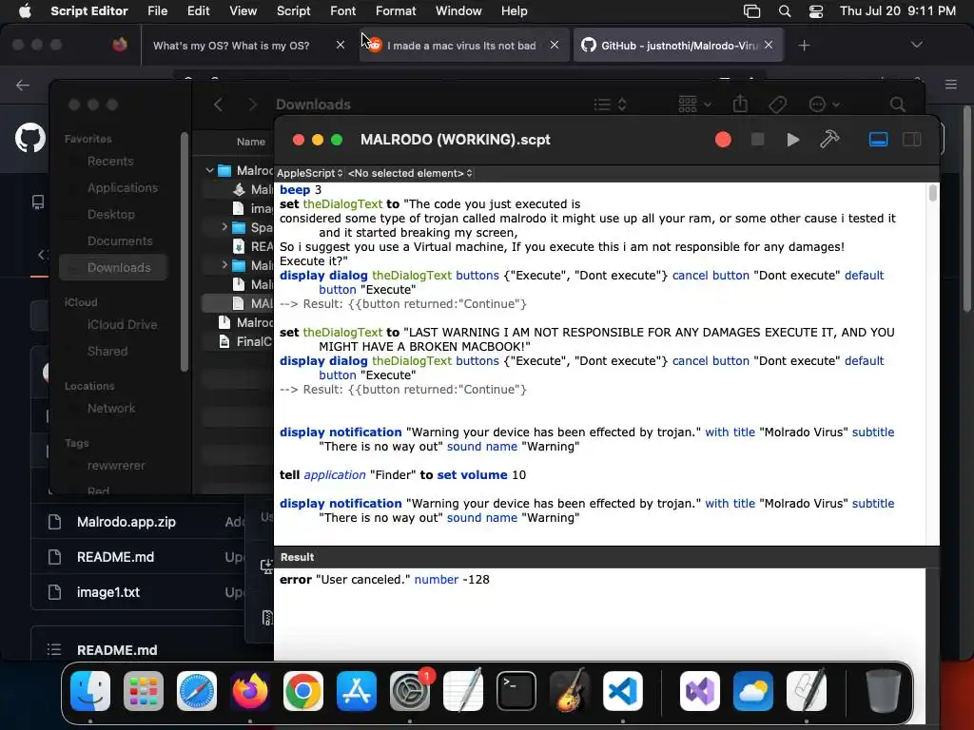Image resolution: width=974 pixels, height=730 pixels.
Task: Open the AppleScript language dropdown
Action: (309, 173)
